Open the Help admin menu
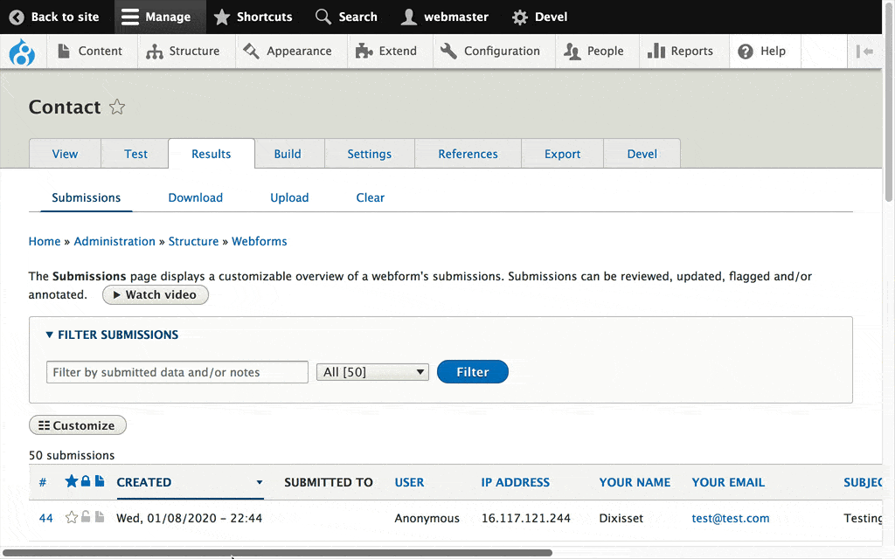 [762, 52]
